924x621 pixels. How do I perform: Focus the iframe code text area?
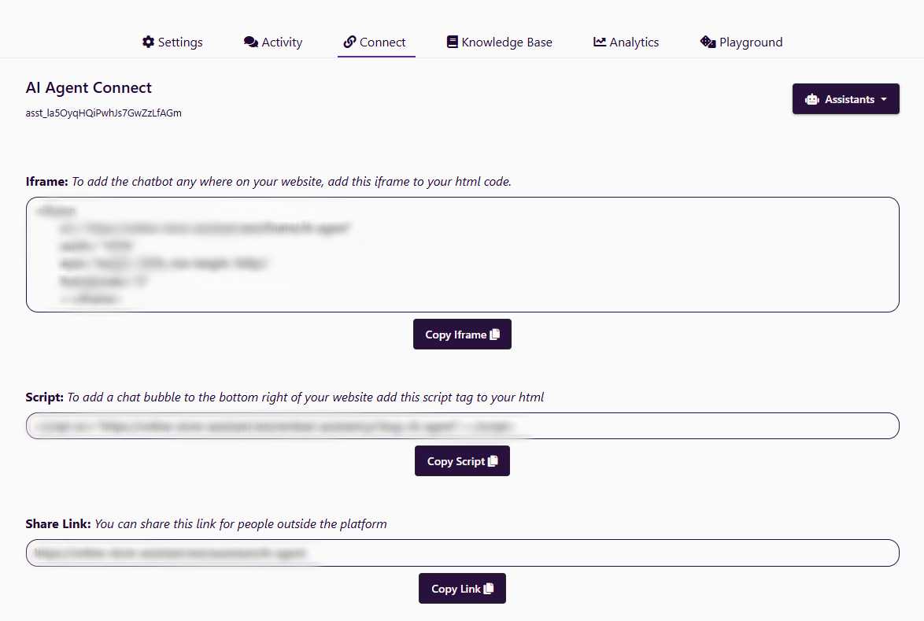pos(462,254)
